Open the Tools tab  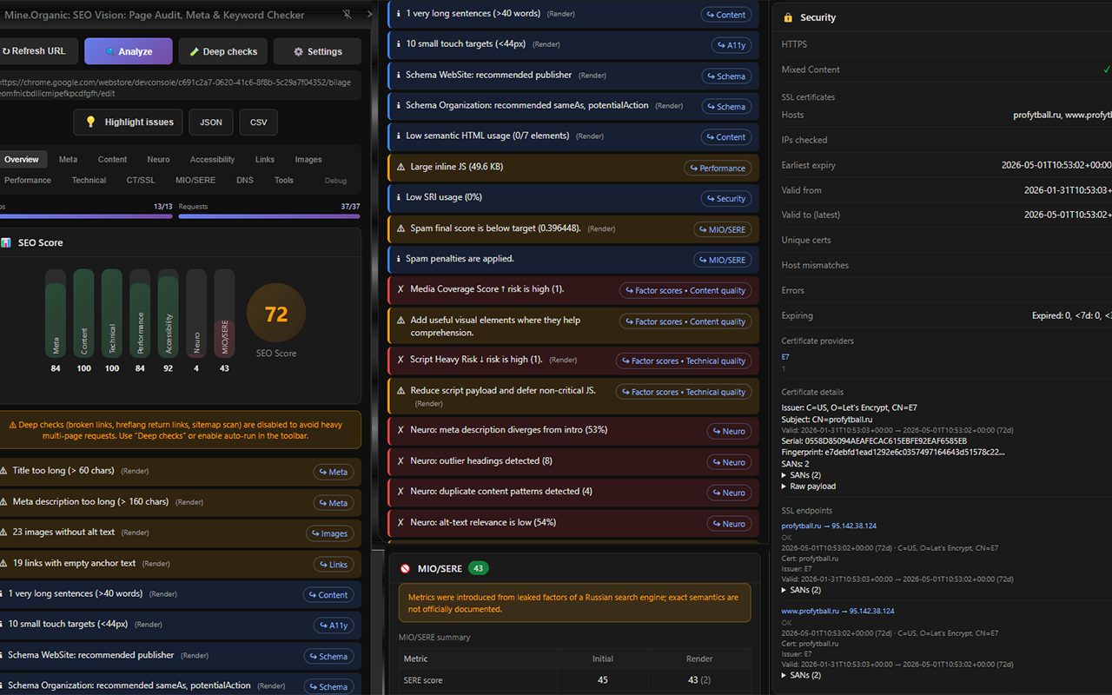click(284, 181)
